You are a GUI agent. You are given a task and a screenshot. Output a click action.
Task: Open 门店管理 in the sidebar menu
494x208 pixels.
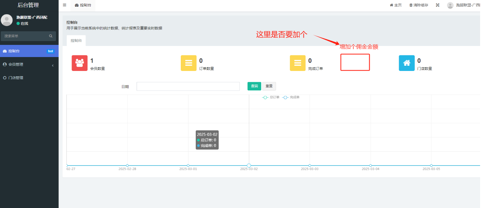click(x=29, y=78)
